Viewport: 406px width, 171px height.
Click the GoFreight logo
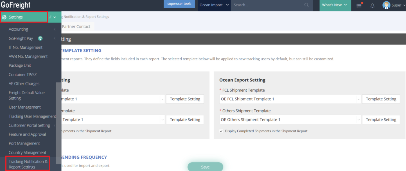click(16, 5)
